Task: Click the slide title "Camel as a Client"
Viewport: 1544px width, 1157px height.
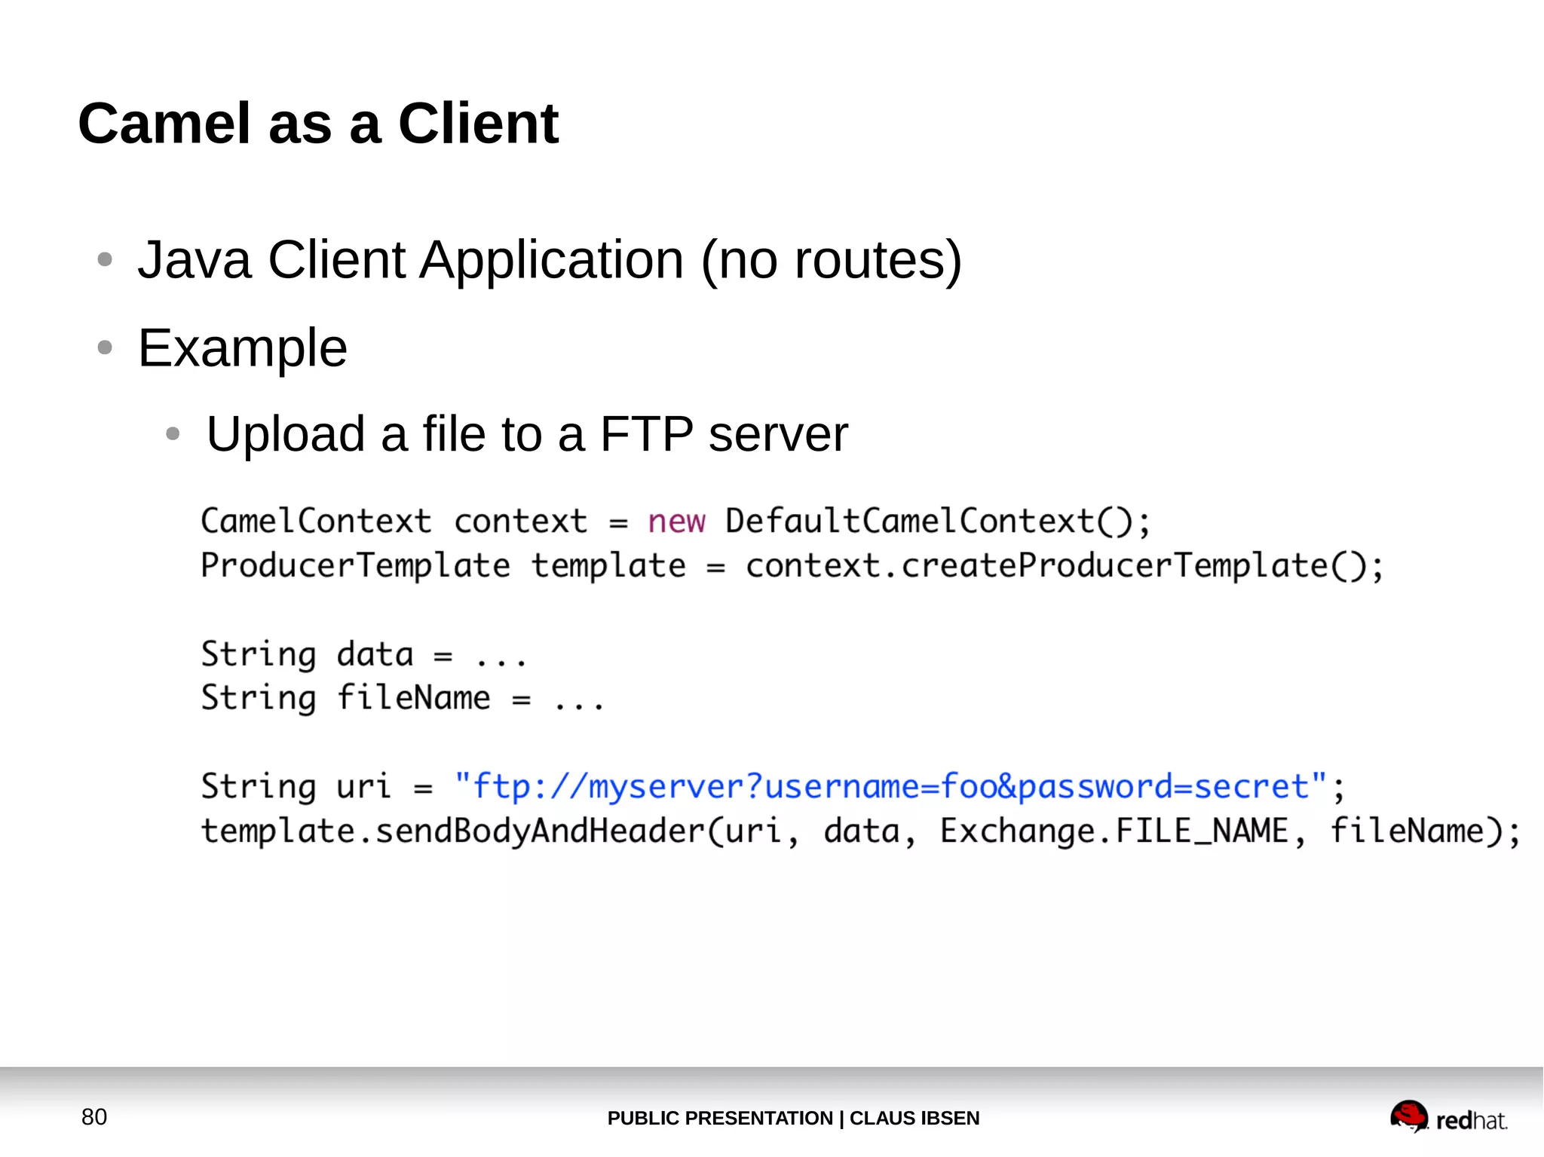Action: coord(318,124)
